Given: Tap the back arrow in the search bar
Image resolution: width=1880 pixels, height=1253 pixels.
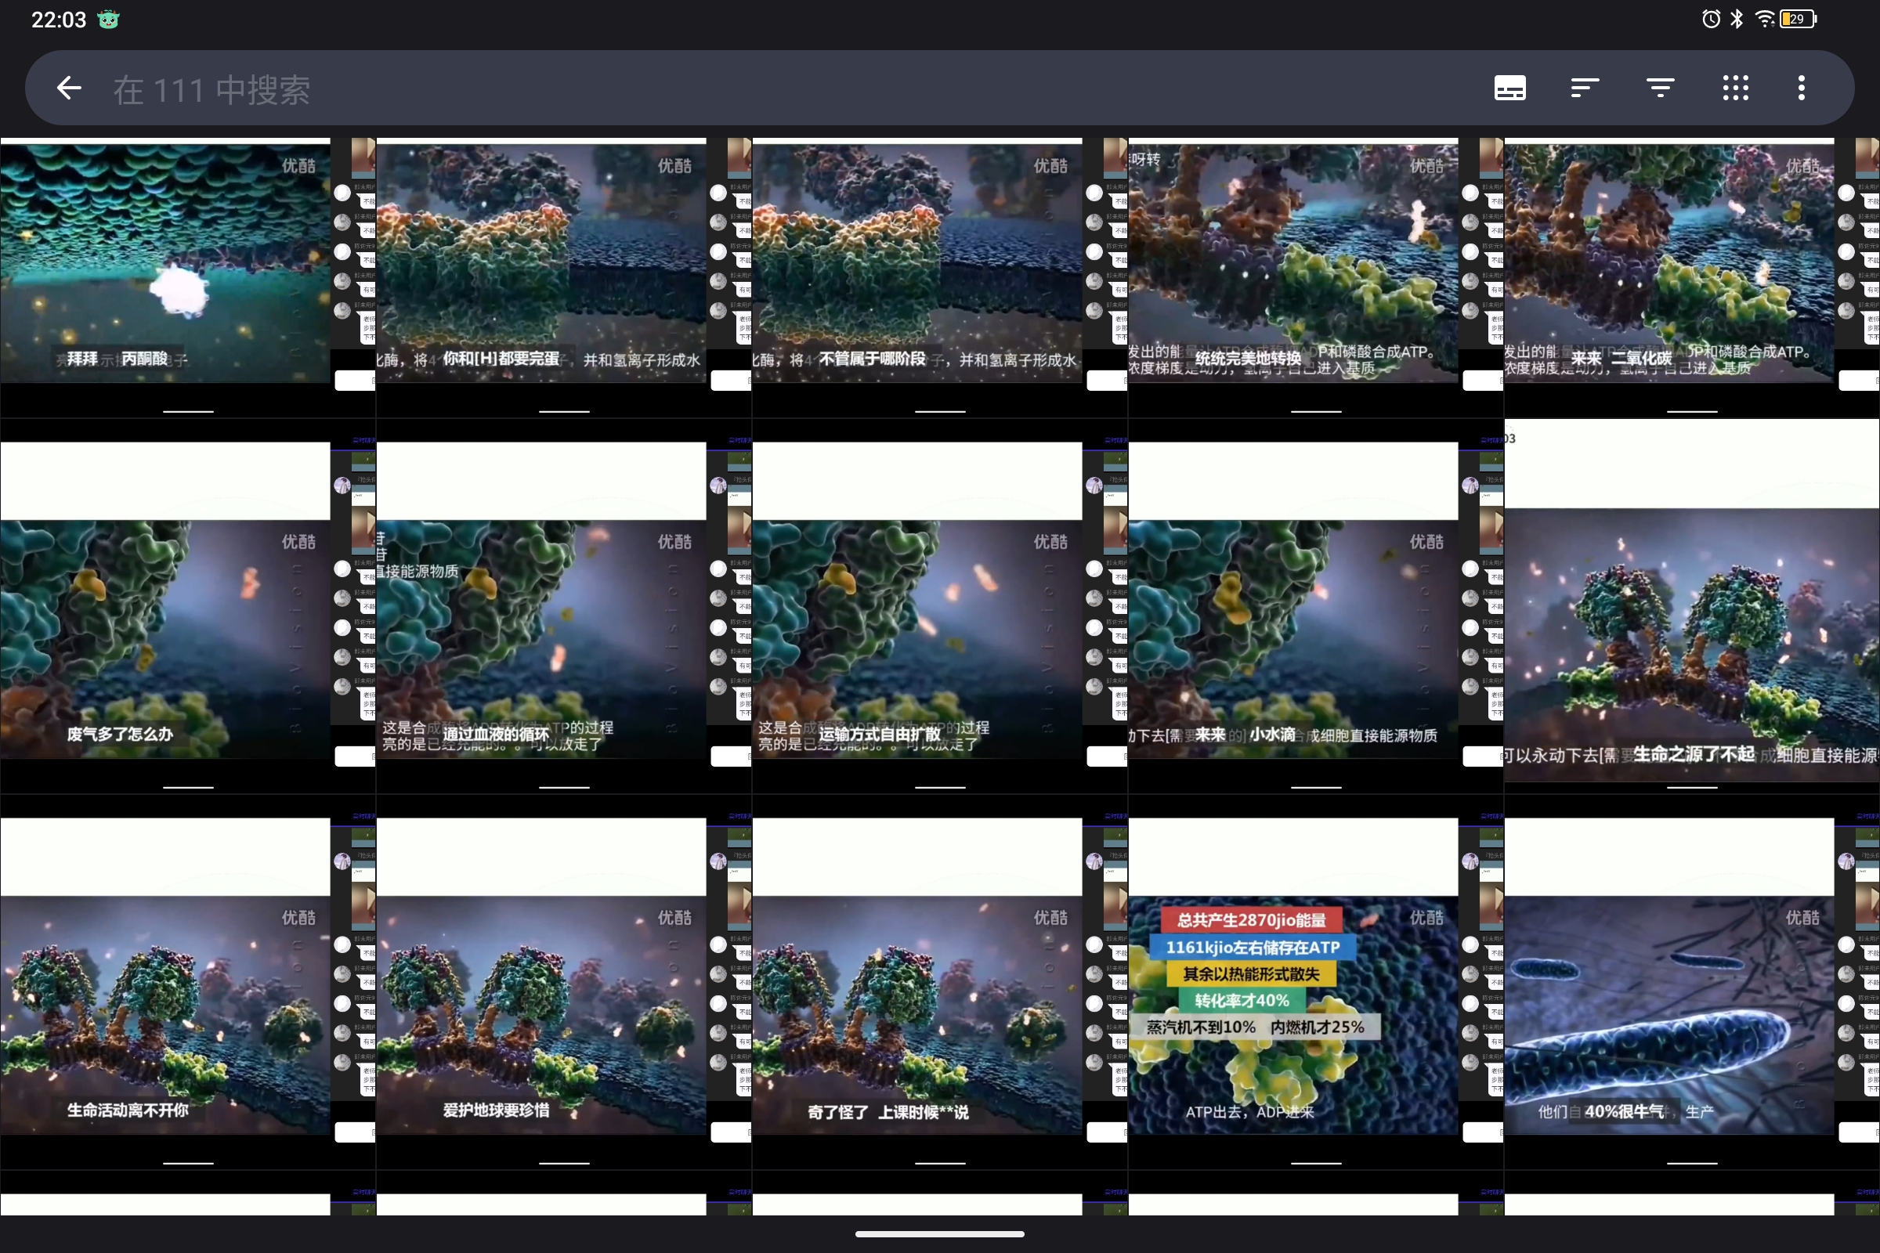Looking at the screenshot, I should pyautogui.click(x=70, y=88).
